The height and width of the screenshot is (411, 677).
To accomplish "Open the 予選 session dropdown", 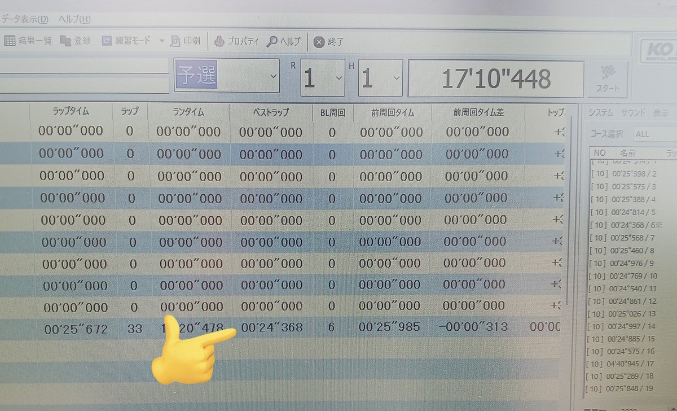I will (274, 75).
